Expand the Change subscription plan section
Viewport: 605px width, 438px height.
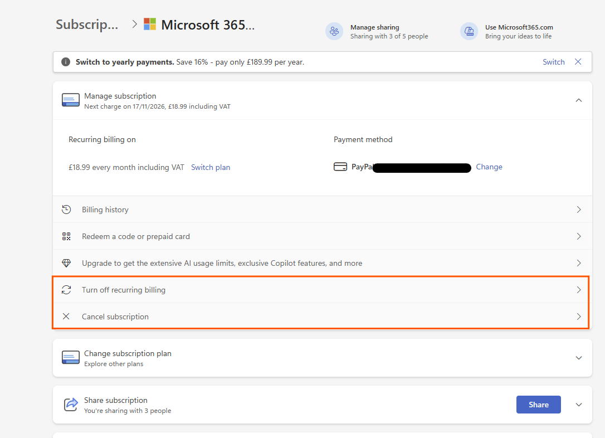(x=579, y=358)
